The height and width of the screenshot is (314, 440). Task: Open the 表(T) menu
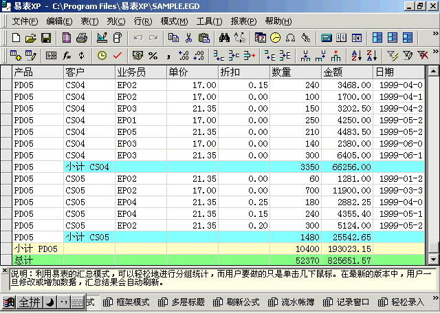89,21
